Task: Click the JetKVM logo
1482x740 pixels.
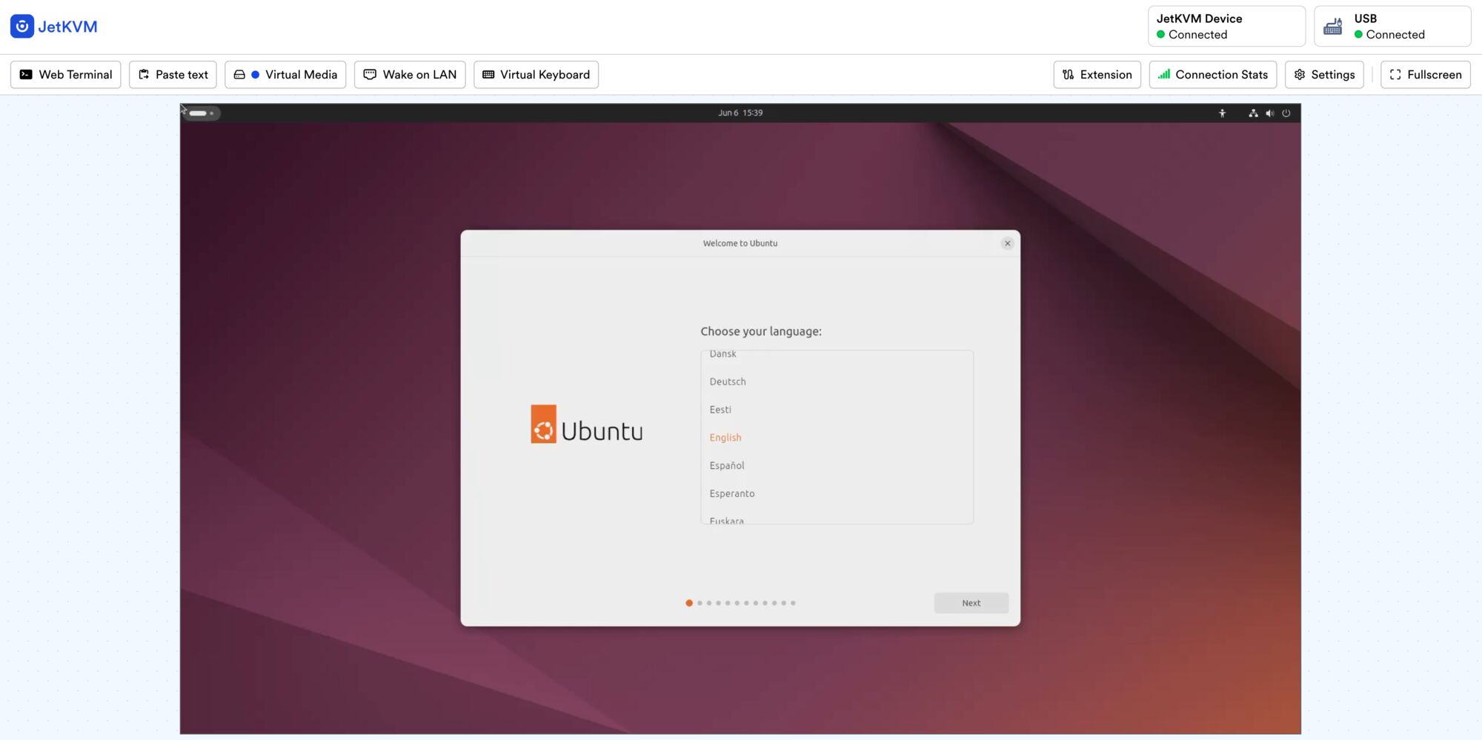Action: point(53,27)
